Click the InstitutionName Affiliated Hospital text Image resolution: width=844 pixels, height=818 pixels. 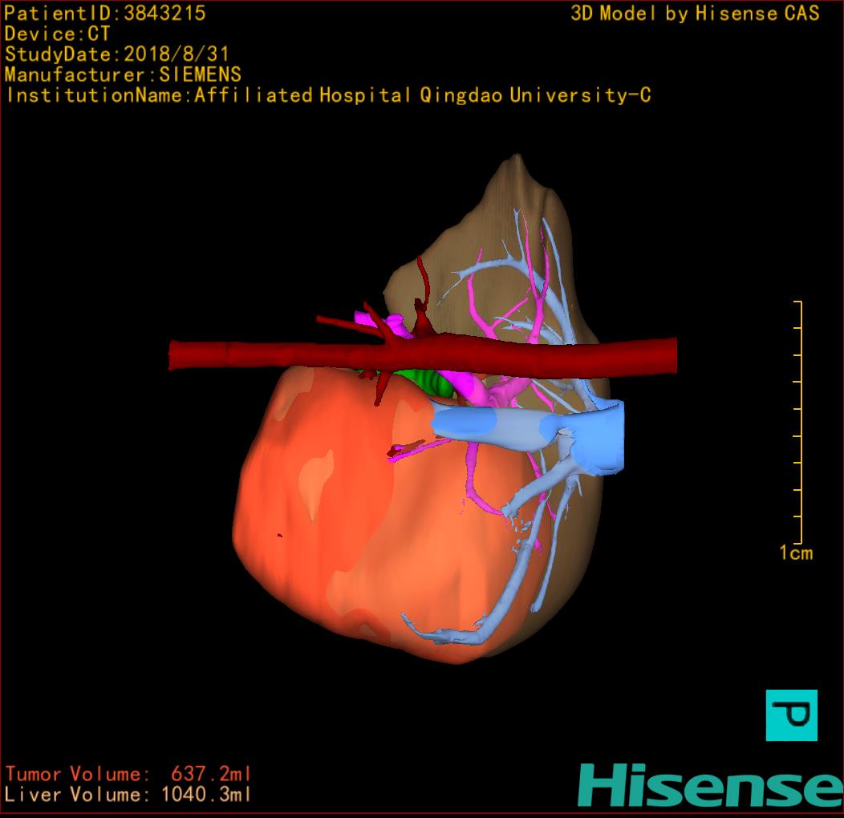[x=328, y=95]
